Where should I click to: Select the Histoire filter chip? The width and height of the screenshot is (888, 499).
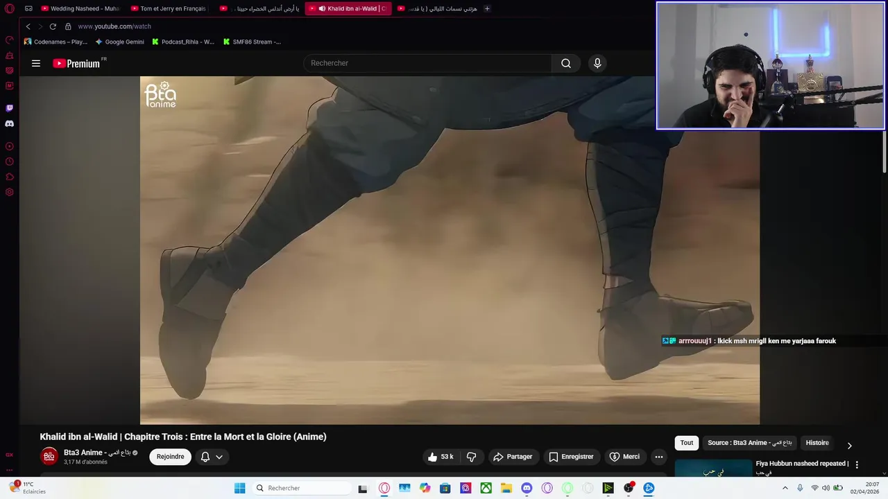(817, 443)
